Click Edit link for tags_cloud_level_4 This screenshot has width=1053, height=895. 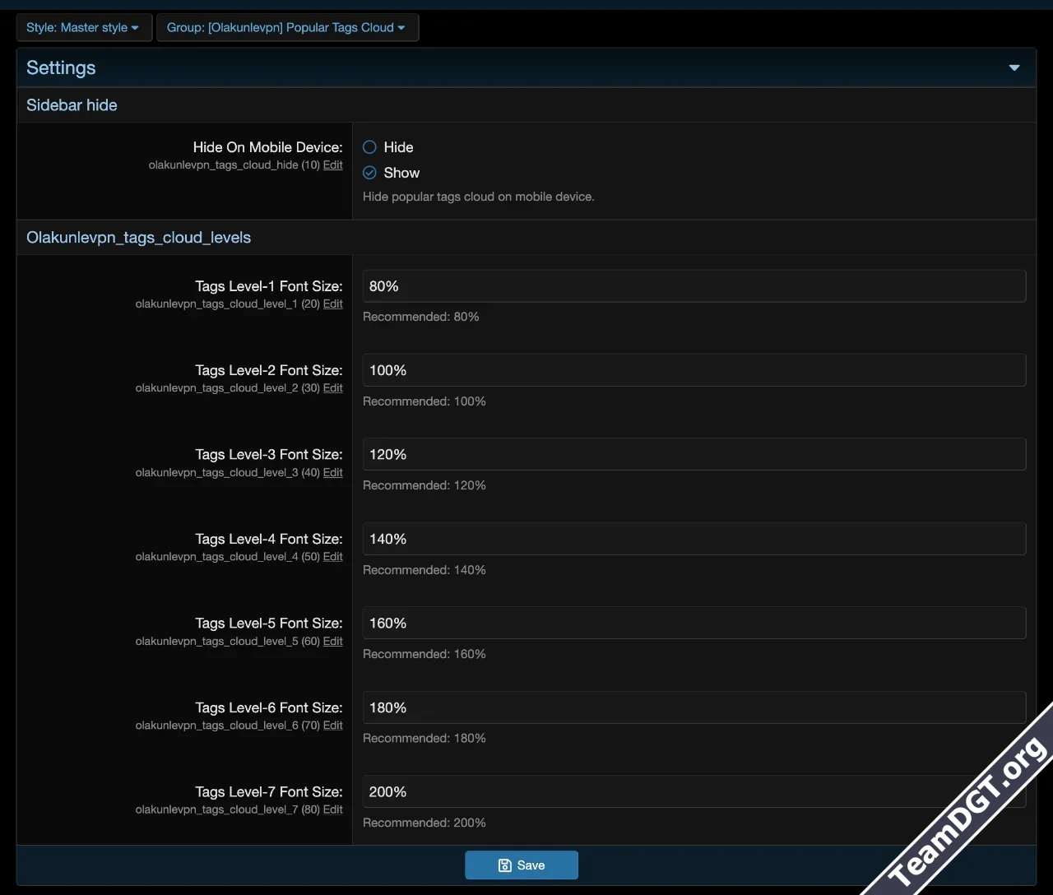pyautogui.click(x=332, y=556)
